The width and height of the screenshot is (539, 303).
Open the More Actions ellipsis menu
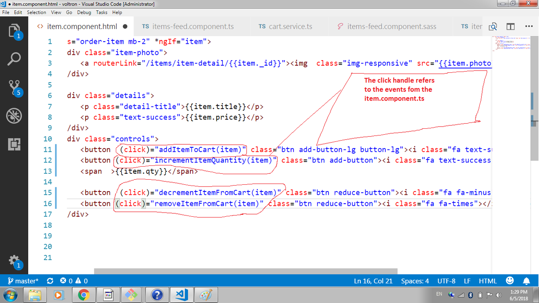(x=529, y=27)
